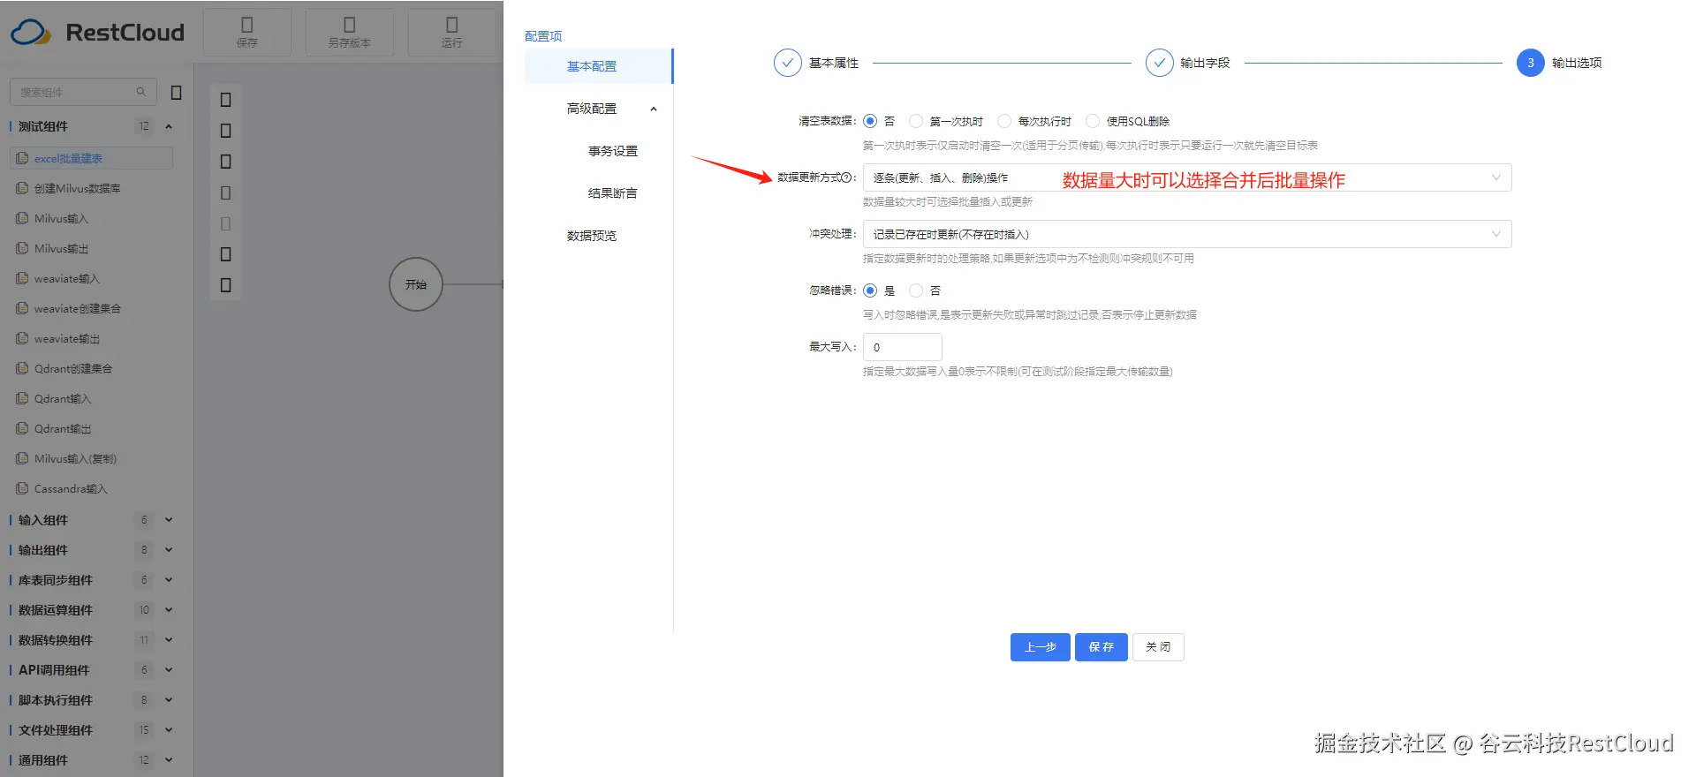The height and width of the screenshot is (777, 1696).
Task: Click the search magnifier icon in component search
Action: (141, 92)
